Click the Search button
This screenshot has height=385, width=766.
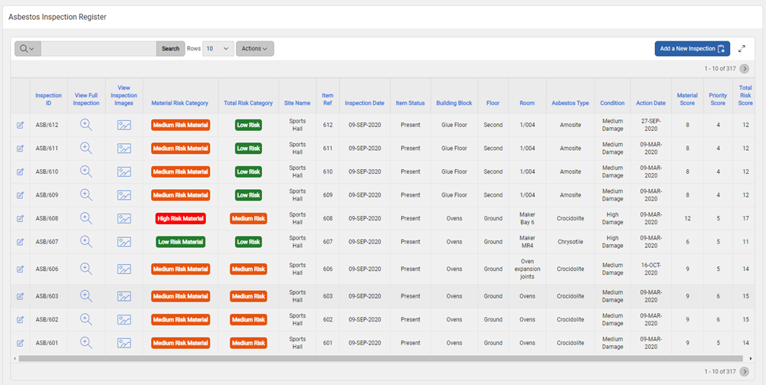171,49
